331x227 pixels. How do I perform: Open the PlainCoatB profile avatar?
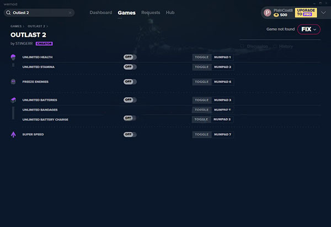[x=268, y=12]
